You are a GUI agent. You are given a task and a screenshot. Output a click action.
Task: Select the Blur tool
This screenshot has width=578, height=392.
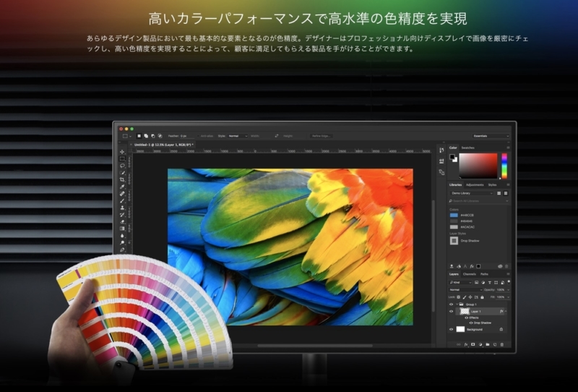pos(122,236)
